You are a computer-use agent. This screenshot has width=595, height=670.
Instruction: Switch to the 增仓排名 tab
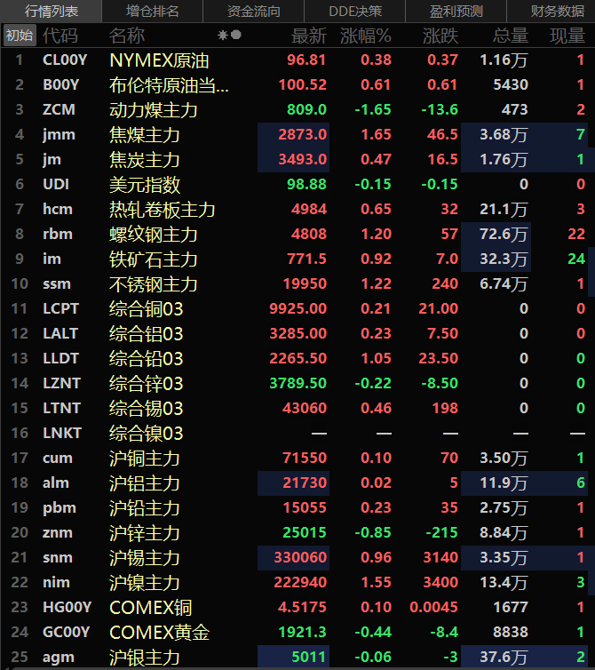(152, 12)
